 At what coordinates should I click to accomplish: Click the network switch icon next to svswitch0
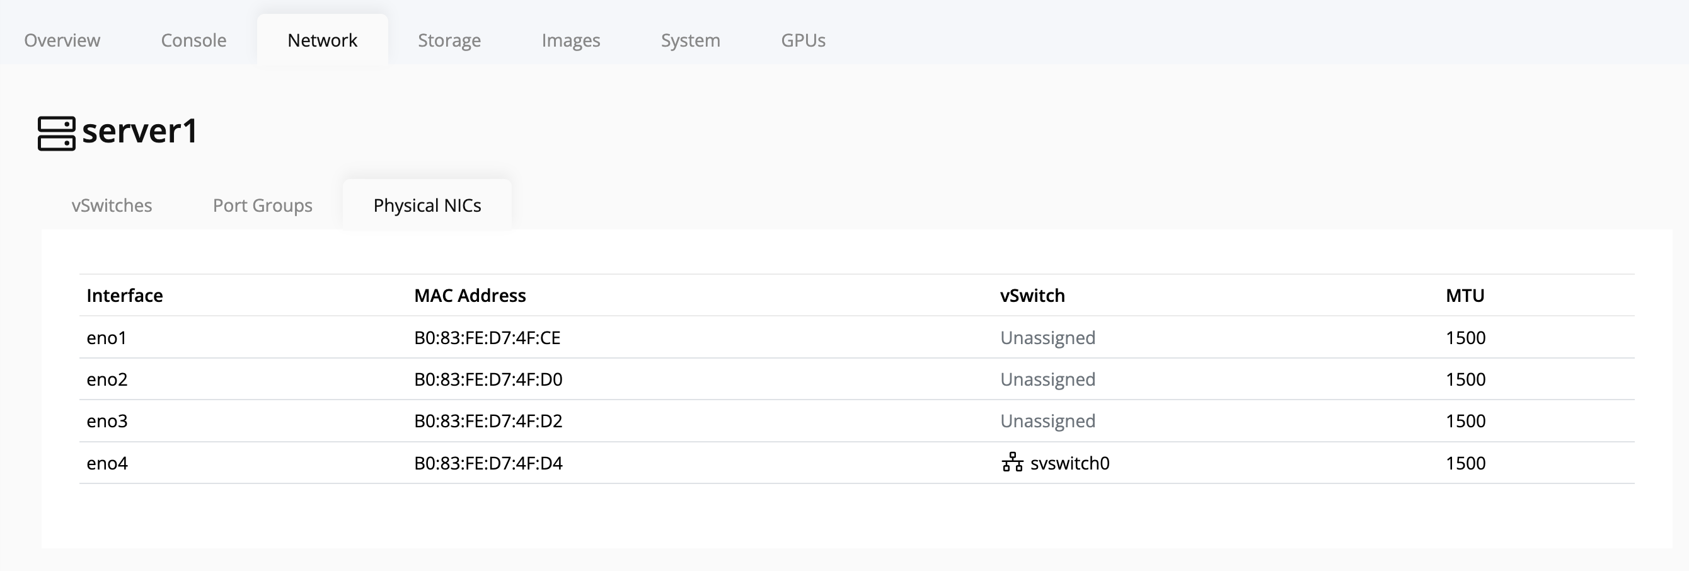(x=1012, y=462)
